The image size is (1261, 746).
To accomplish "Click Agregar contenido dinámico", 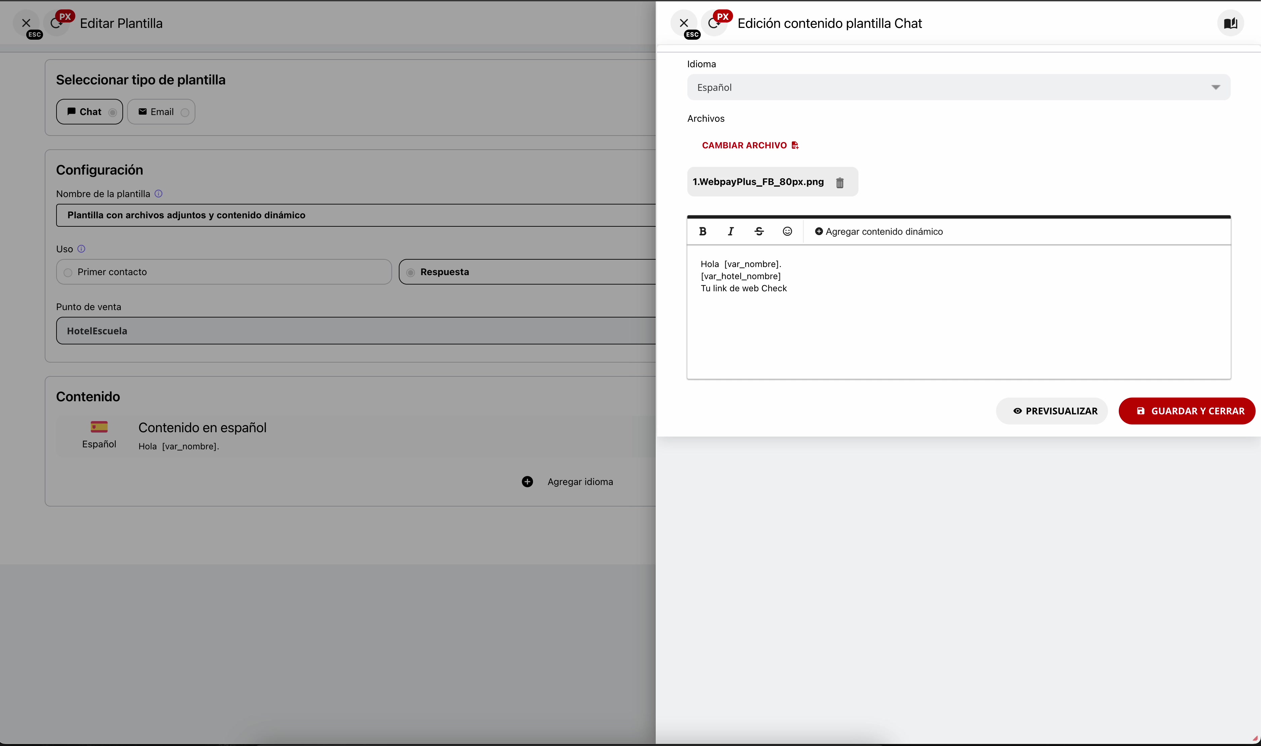I will [879, 231].
